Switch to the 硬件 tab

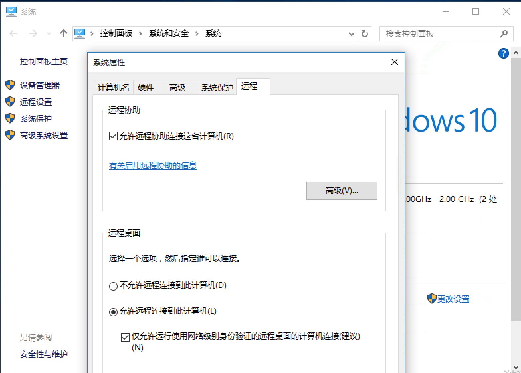coord(149,87)
